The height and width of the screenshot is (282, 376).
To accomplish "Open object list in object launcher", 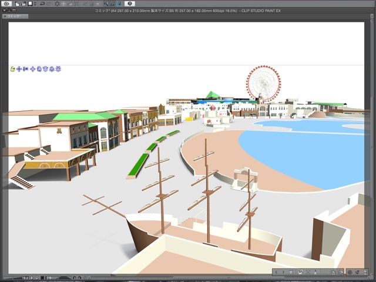I will 291,272.
